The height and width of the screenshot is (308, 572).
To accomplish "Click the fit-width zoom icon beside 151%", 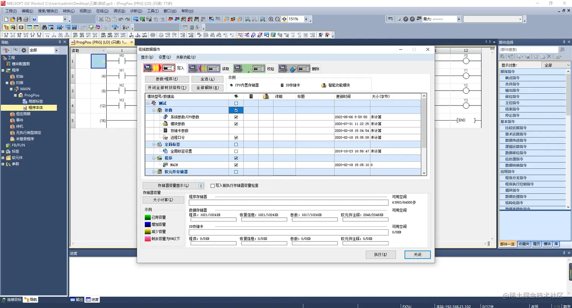I will [284, 19].
